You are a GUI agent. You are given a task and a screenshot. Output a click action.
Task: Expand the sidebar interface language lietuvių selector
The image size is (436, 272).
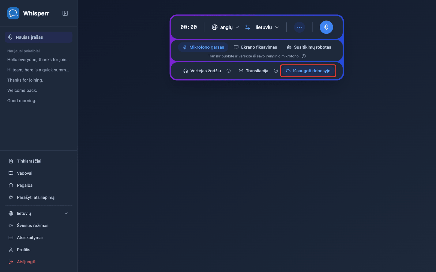[38, 214]
